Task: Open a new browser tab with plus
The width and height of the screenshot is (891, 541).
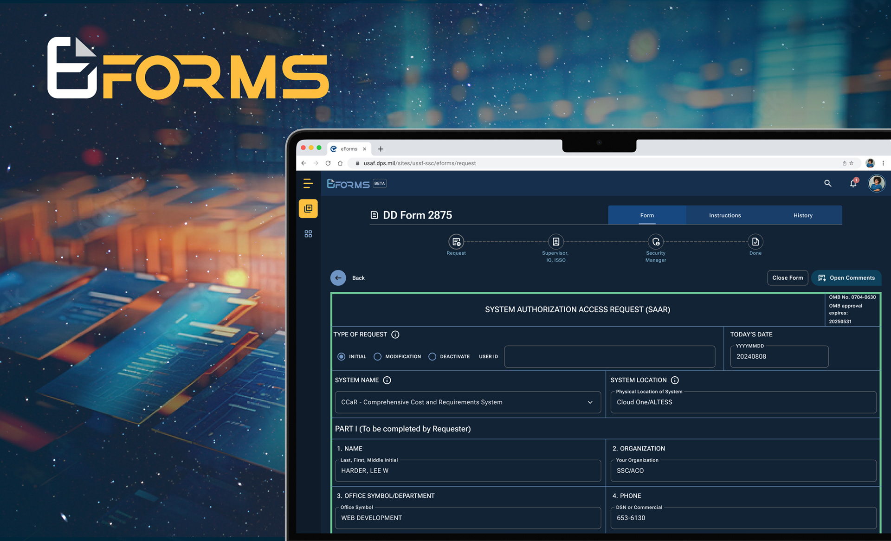Action: tap(381, 149)
